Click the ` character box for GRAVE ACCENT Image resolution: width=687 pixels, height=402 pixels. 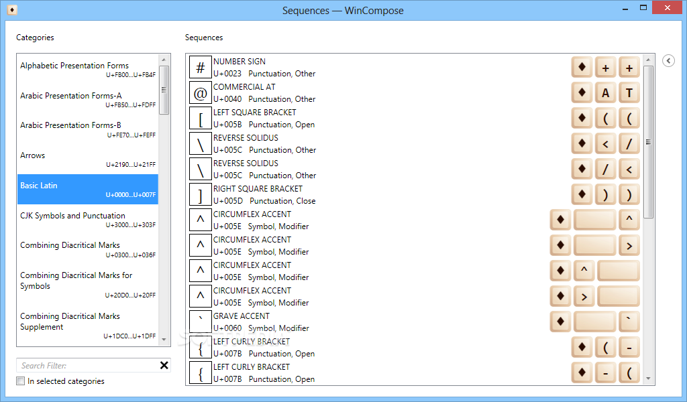tap(200, 322)
